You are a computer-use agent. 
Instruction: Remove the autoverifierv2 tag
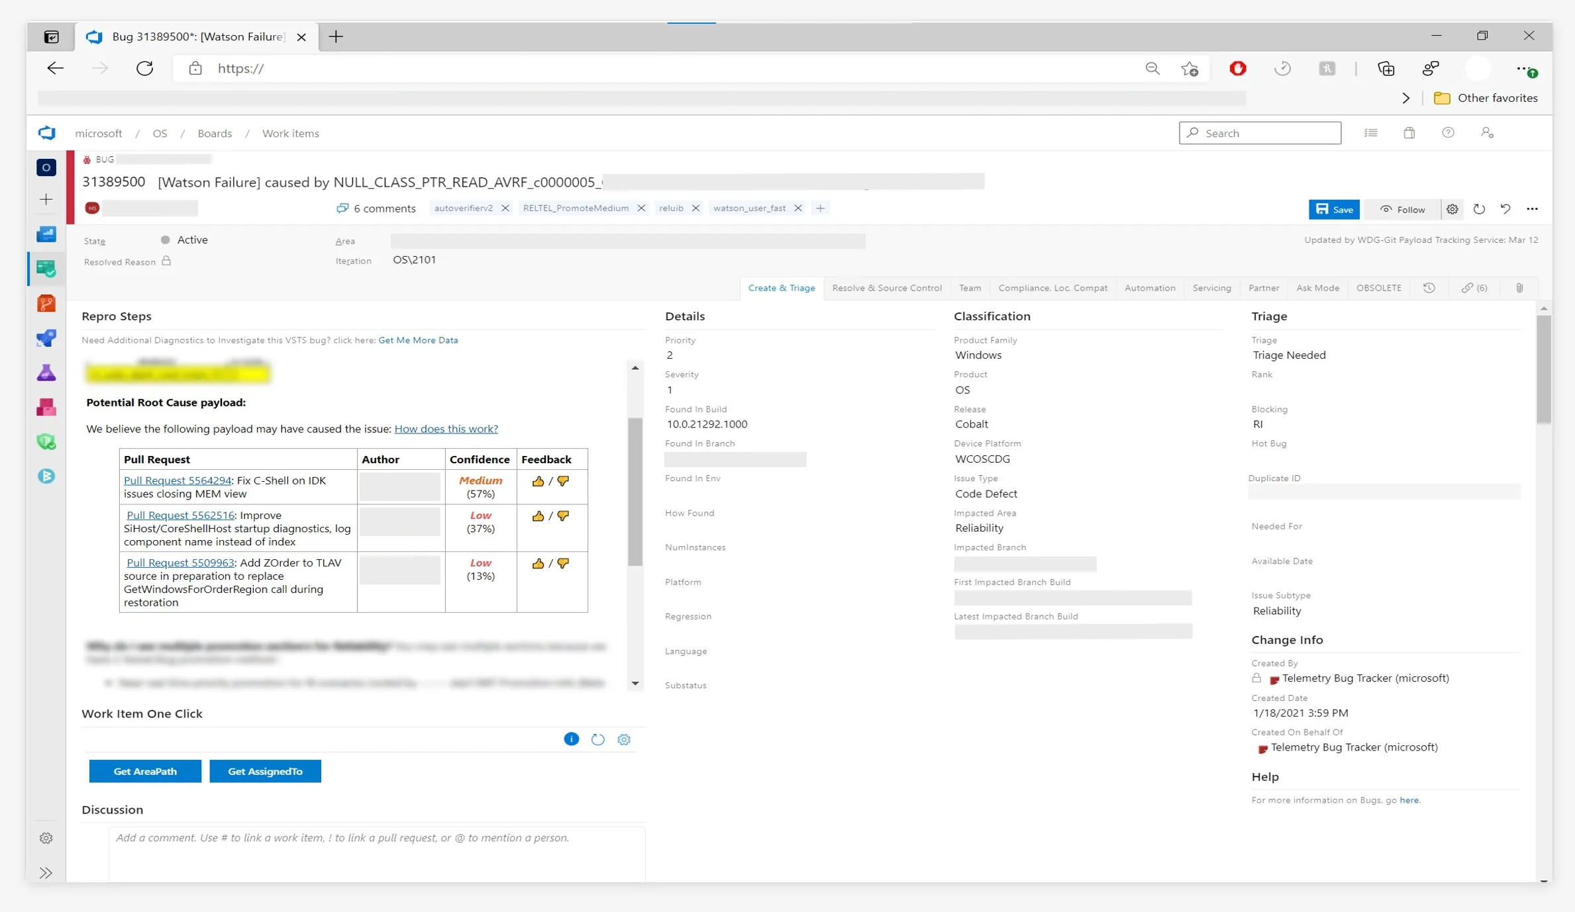(x=505, y=208)
